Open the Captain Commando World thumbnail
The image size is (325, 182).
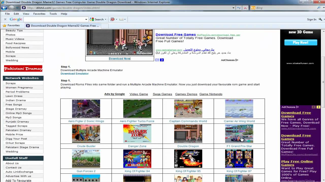coord(188,108)
